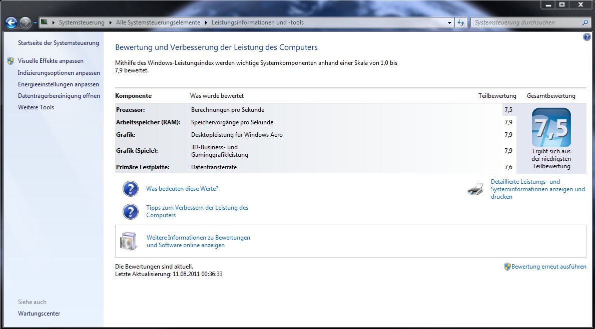This screenshot has width=595, height=329.
Task: Minimize the Control Panel window
Action: [548, 5]
